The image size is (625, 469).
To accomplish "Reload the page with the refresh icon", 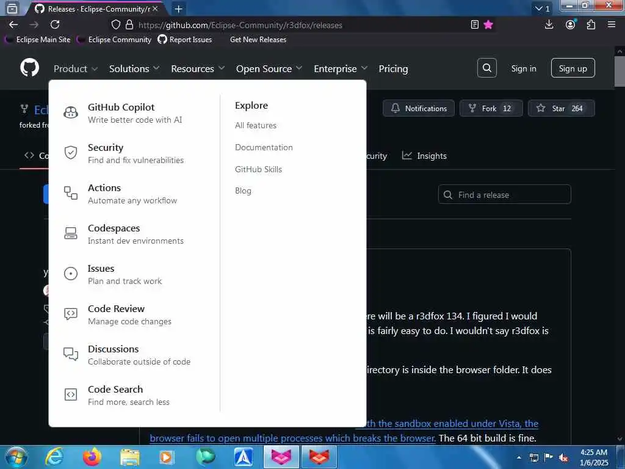I will [55, 24].
